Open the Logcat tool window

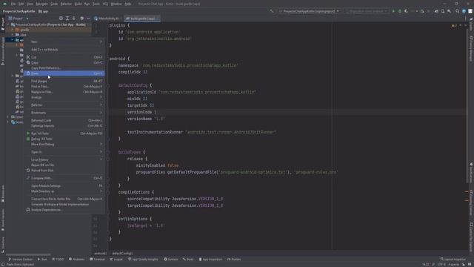point(116,260)
